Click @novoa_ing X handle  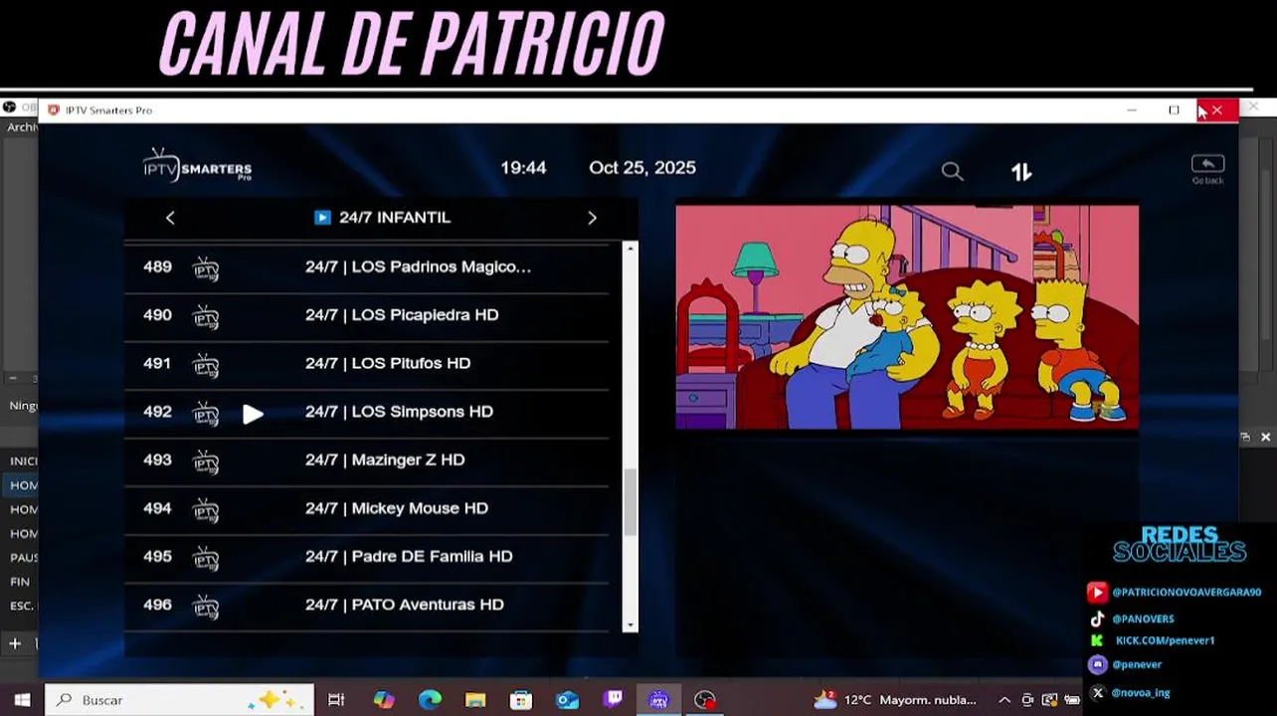(1141, 692)
